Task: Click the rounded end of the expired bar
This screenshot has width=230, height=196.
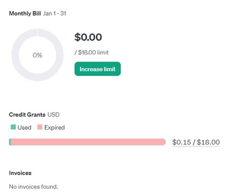Action: click(163, 142)
